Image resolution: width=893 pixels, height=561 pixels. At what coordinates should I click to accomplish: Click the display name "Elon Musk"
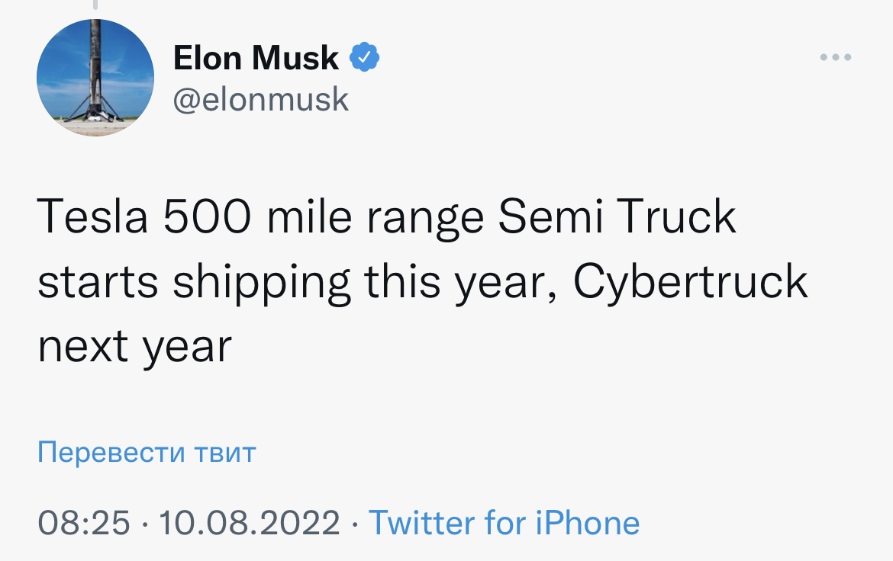coord(256,58)
